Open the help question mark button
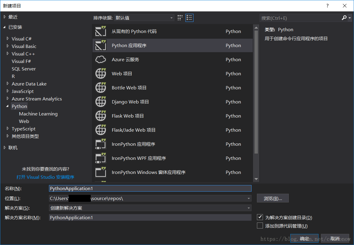 (327, 6)
